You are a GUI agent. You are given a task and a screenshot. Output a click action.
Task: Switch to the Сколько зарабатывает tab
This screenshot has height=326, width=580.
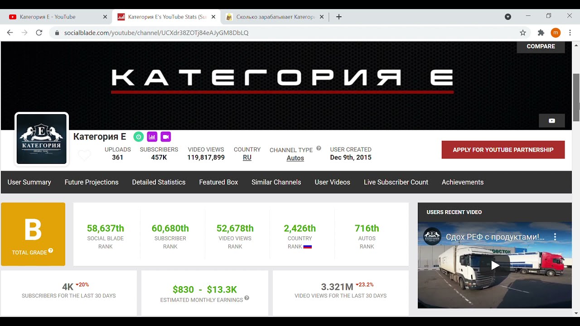tap(275, 17)
